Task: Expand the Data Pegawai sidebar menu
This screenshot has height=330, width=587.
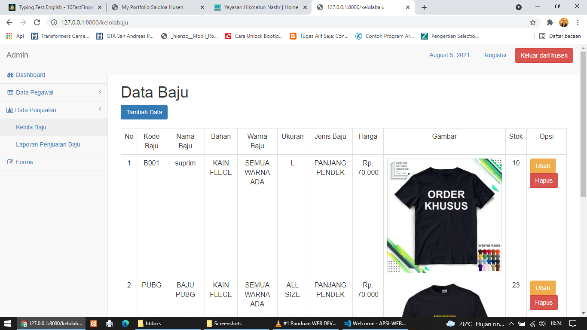Action: 34,92
